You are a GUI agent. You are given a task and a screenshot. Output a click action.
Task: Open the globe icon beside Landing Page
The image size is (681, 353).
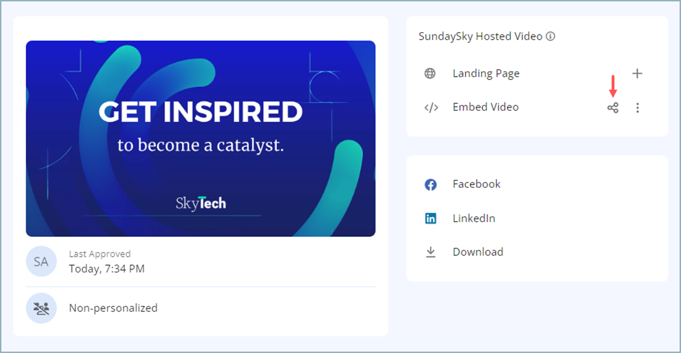[430, 74]
